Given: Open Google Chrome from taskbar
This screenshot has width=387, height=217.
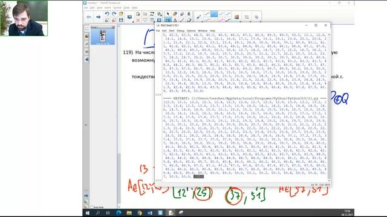Looking at the screenshot, I should 140,213.
